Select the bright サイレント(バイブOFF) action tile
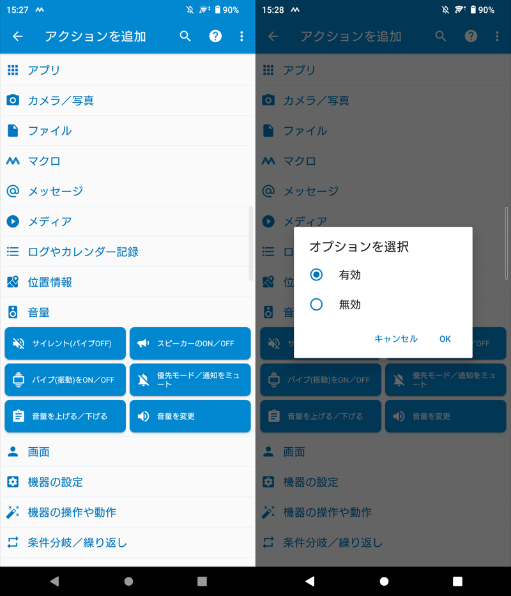 [65, 344]
